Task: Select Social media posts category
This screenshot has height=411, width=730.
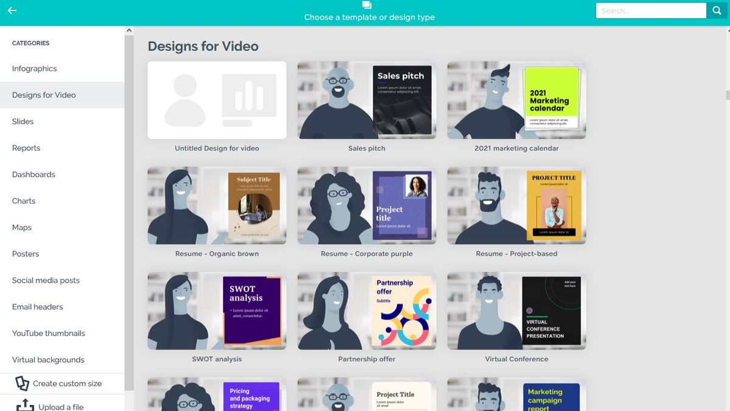Action: point(45,280)
